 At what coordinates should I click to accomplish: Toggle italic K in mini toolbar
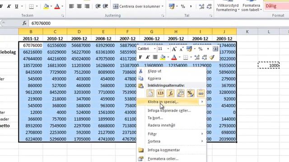[148, 57]
